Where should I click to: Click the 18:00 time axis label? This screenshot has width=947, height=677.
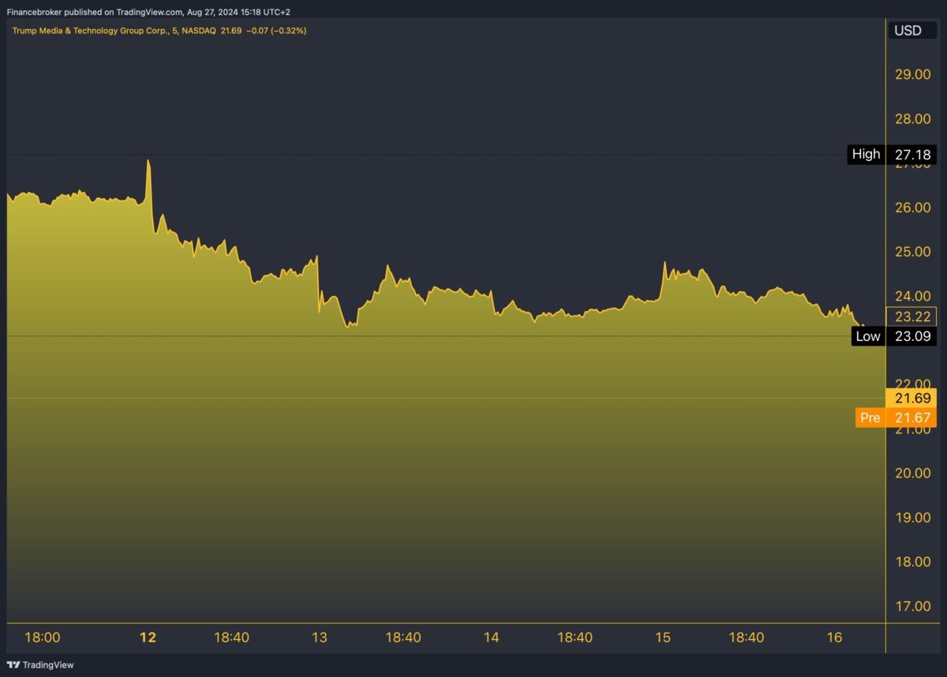coord(43,638)
